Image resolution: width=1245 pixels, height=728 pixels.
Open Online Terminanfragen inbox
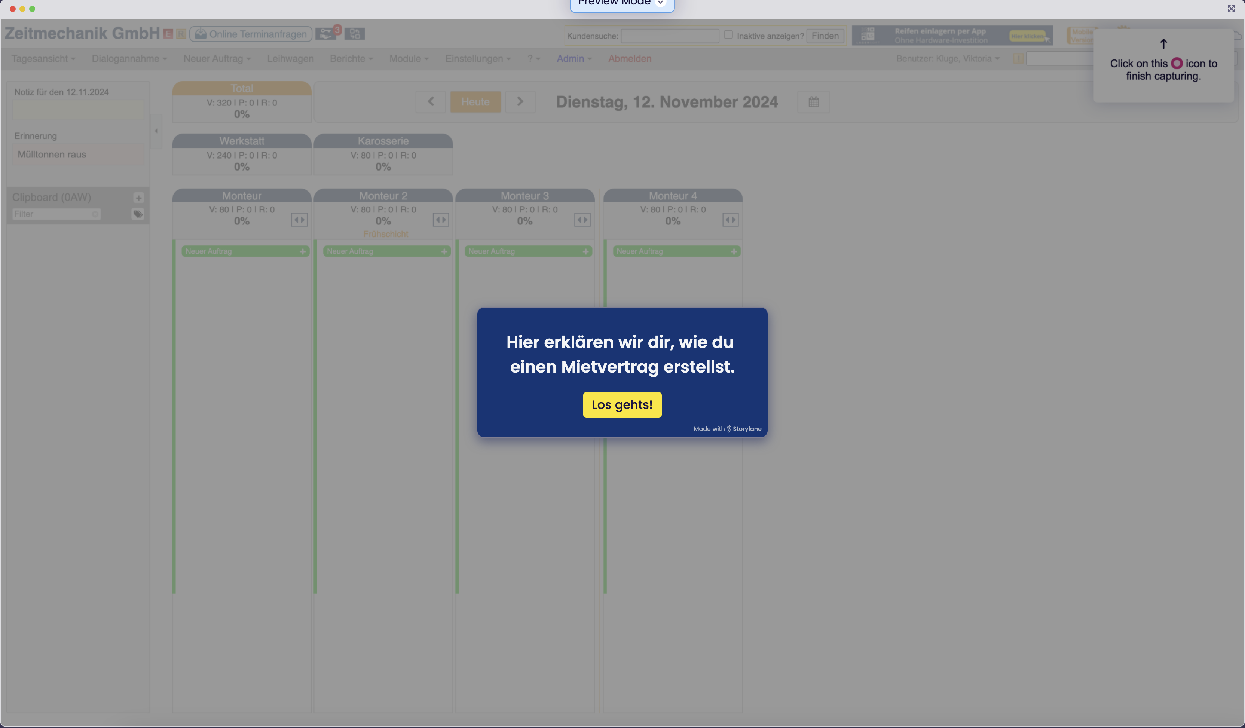(251, 34)
